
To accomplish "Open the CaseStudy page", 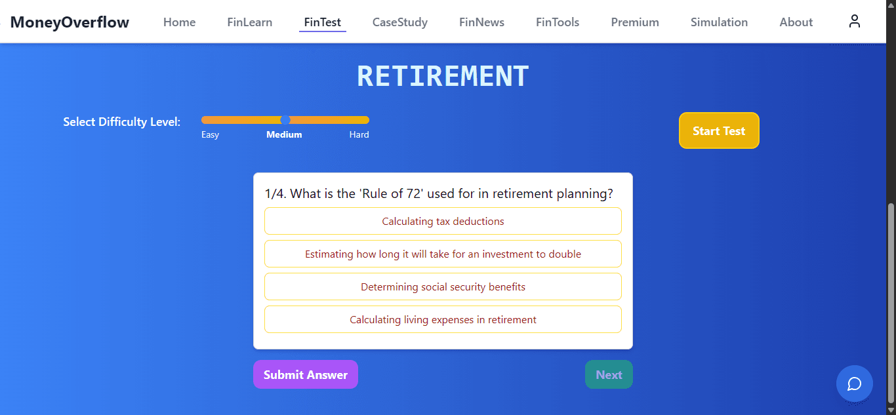I will click(x=400, y=22).
